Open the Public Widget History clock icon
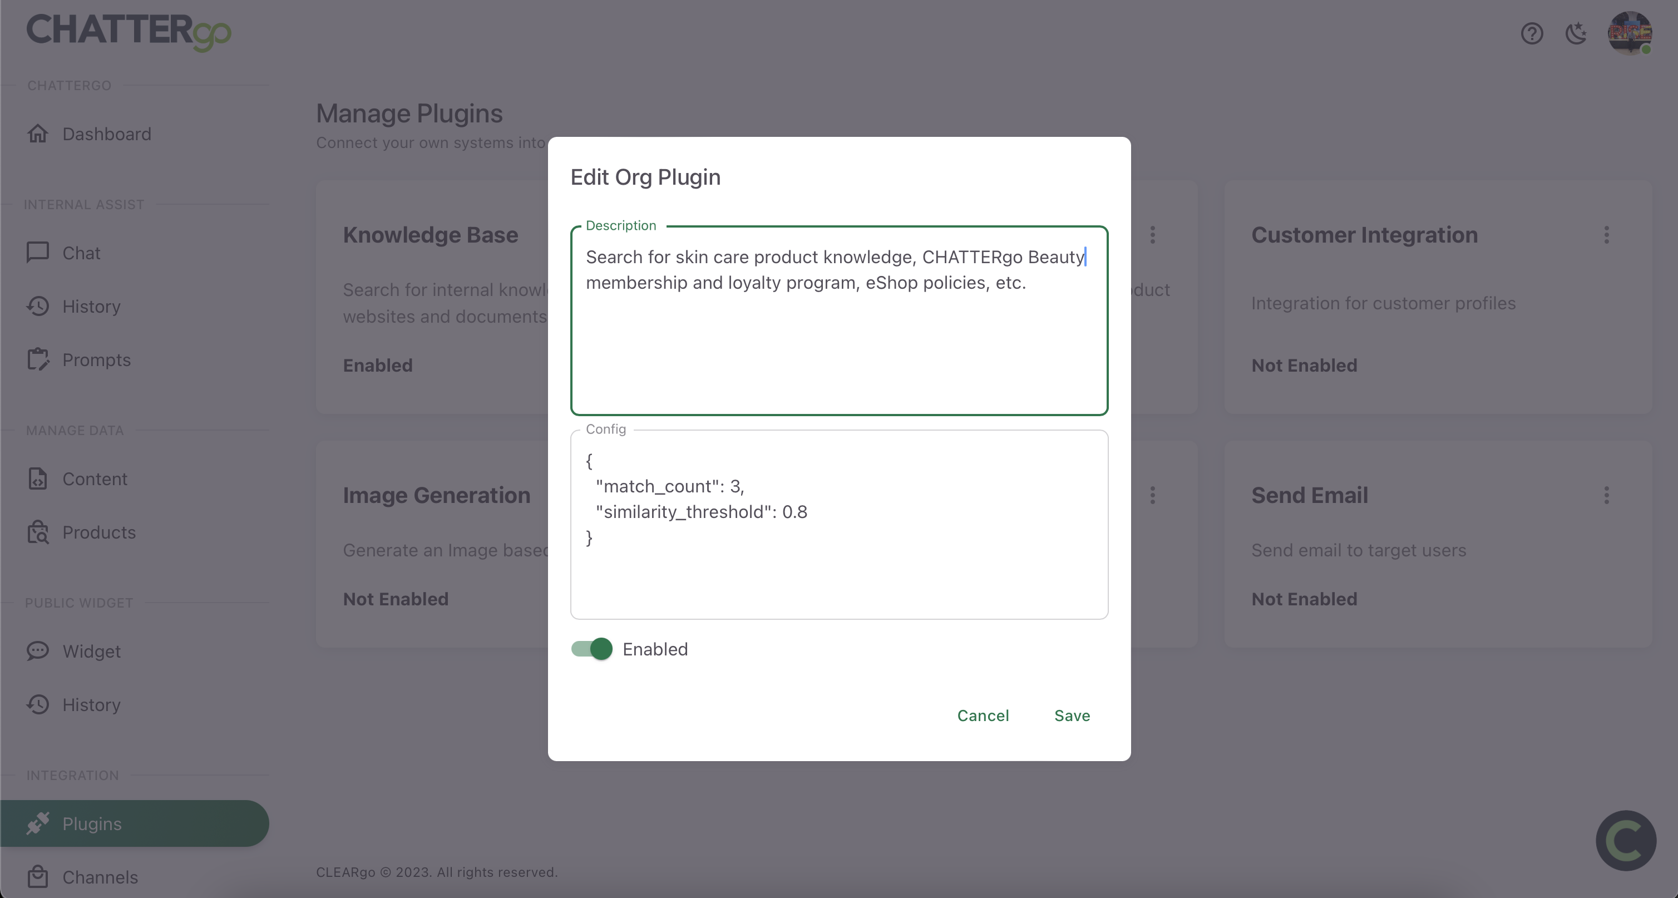Screen dimensions: 1678x898 38,704
